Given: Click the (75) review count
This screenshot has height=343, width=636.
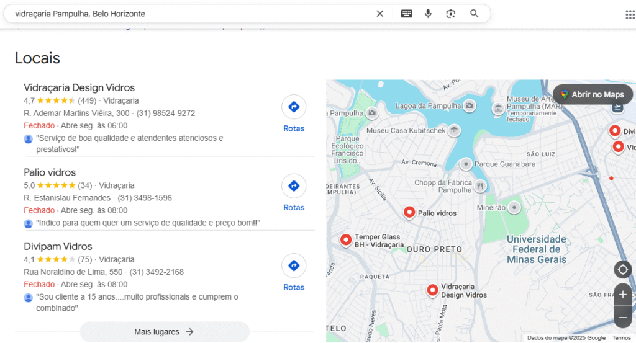Looking at the screenshot, I should click(84, 259).
